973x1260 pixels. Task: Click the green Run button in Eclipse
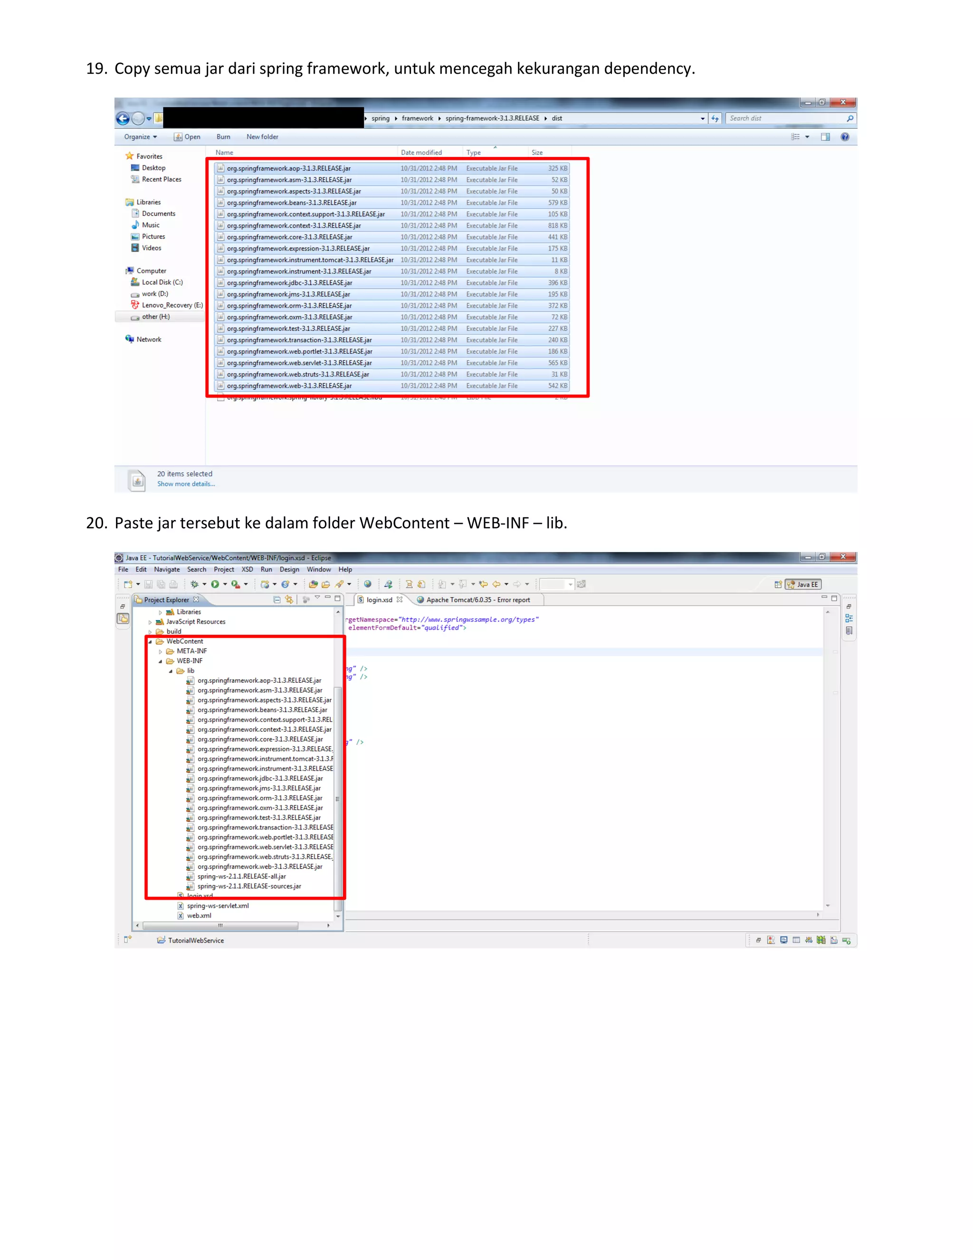(215, 584)
